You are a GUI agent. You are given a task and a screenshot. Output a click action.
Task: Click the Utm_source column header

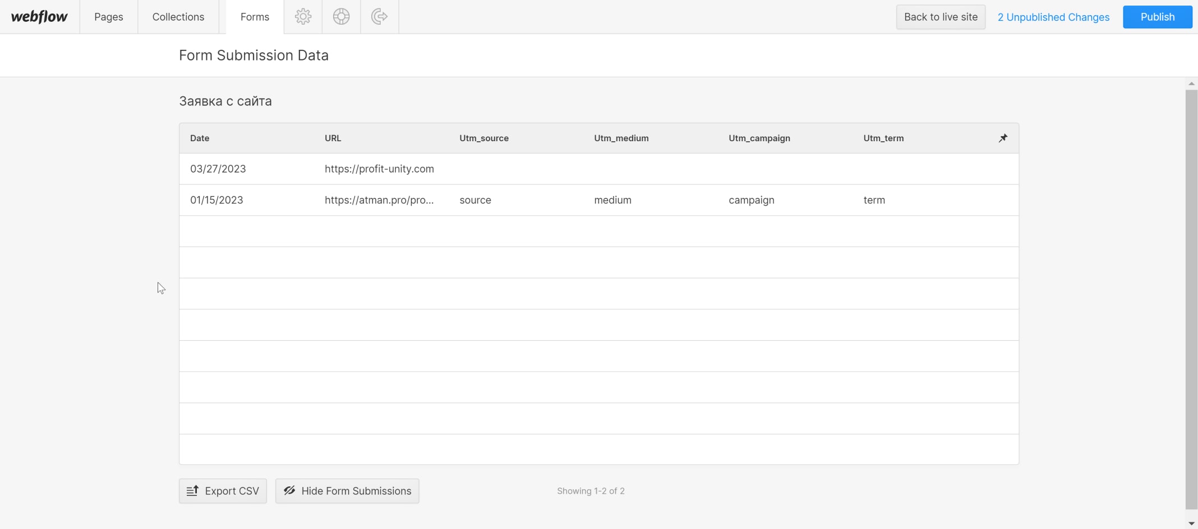484,138
